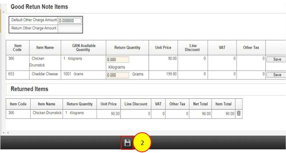
Task: Click the Item Total column header
Action: point(223,104)
